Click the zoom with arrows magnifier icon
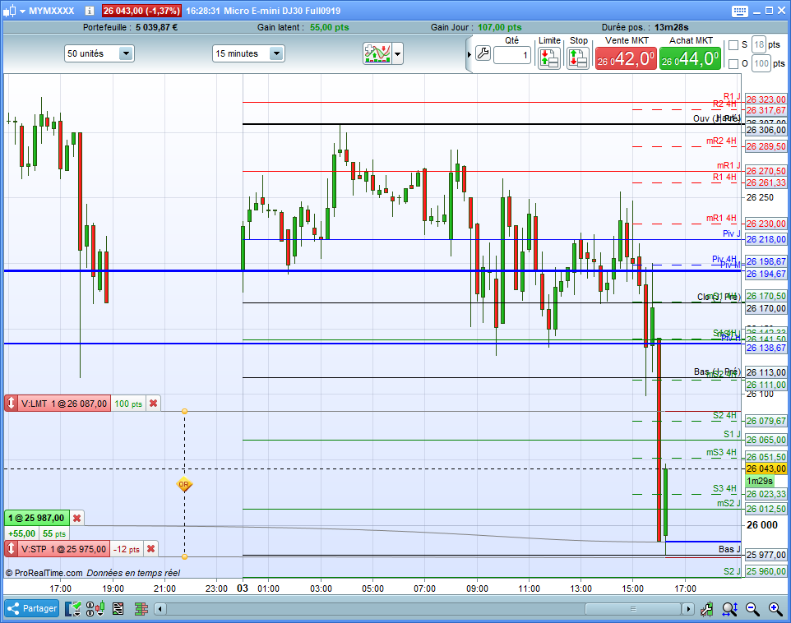 click(729, 609)
